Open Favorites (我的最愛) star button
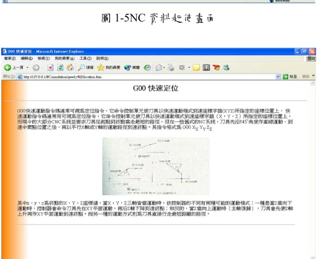This screenshot has width=318, height=259. click(108, 68)
